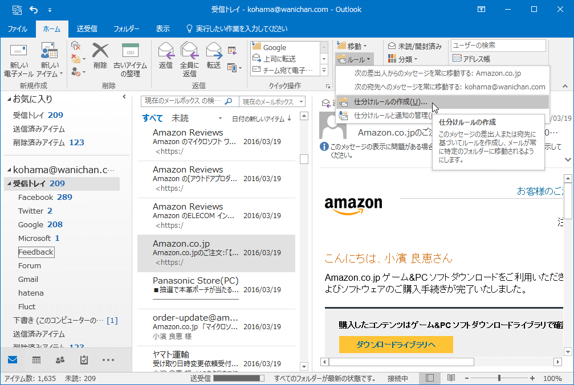Open the Feedback folder
The width and height of the screenshot is (574, 385).
[x=36, y=252]
